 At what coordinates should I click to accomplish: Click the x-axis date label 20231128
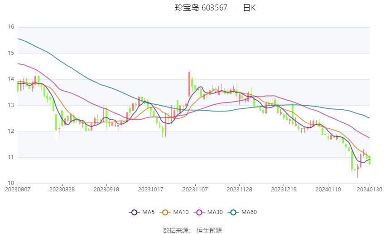coord(240,190)
